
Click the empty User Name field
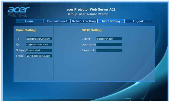pyautogui.click(x=109, y=44)
